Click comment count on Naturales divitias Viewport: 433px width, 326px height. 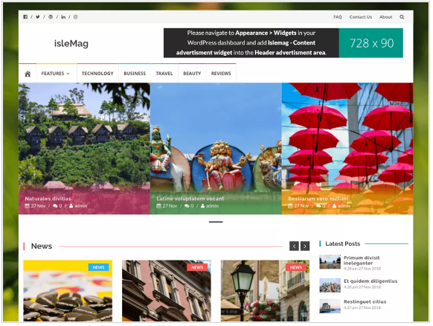57,206
